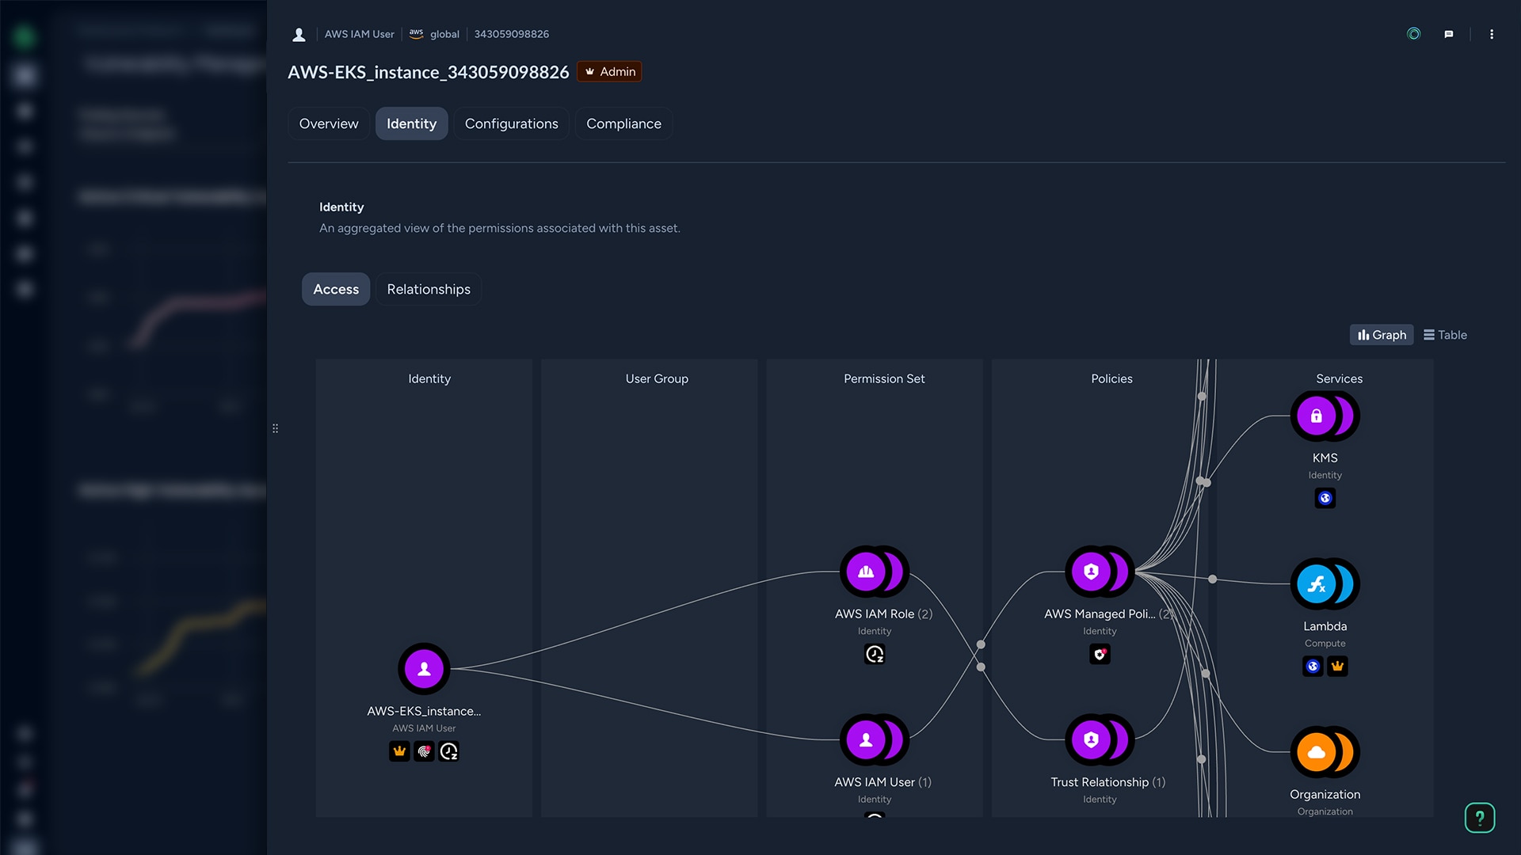Select the AWS IAM User (1) node
Screen dimensions: 1521x855
(874, 740)
